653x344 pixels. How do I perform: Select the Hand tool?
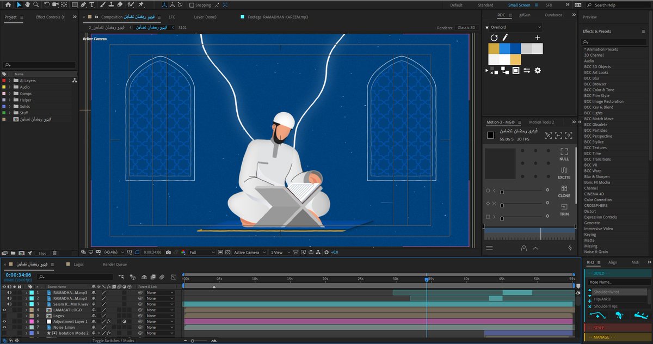[x=27, y=5]
